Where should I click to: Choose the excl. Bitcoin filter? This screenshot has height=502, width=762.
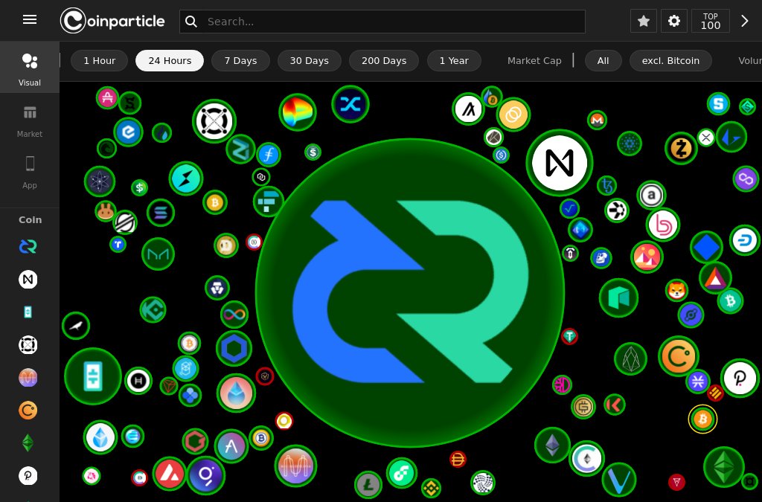670,61
